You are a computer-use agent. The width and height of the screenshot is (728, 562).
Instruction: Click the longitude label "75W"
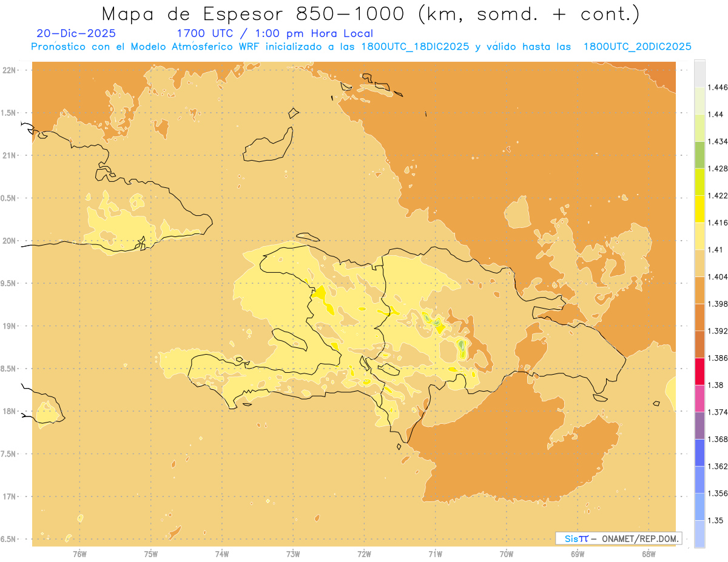(151, 554)
